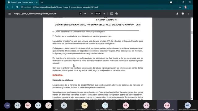Click the paragraph starting 'La palabra mestizo'
The width and height of the screenshot is (198, 111).
pyautogui.click(x=98, y=42)
